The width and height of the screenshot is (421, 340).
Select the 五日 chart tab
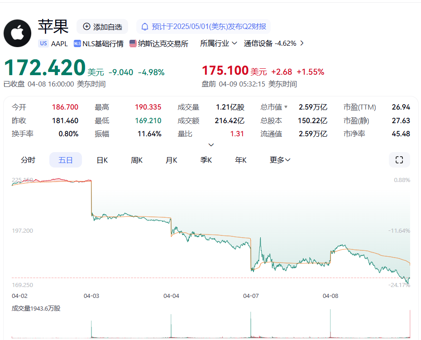tap(66, 160)
